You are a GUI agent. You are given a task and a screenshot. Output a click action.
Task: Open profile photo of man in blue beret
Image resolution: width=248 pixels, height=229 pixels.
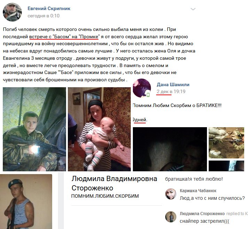click(26, 202)
